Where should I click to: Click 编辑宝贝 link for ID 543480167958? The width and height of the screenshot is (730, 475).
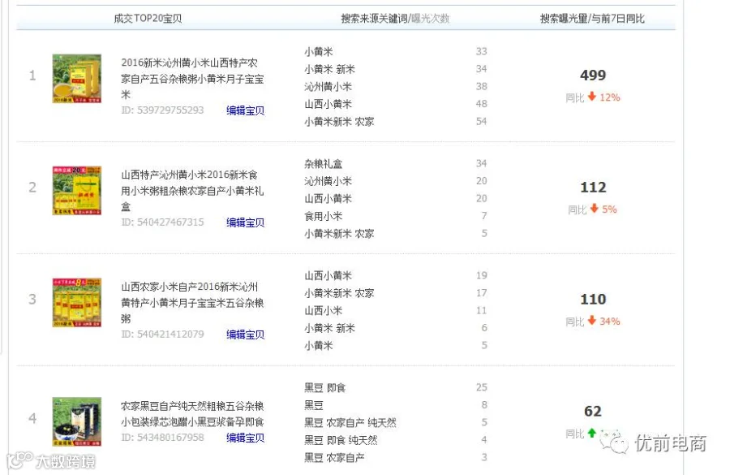245,438
